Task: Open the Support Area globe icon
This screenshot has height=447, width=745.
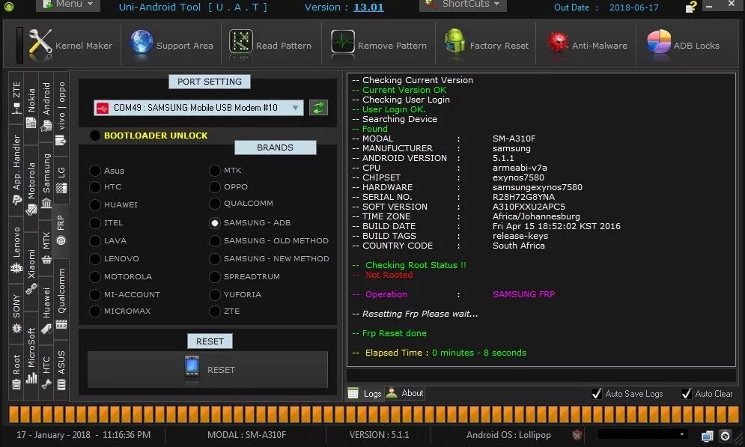Action: pyautogui.click(x=141, y=43)
